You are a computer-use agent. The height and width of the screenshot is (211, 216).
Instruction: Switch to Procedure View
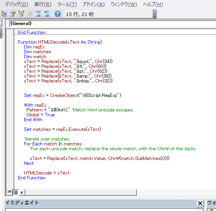click(x=9, y=192)
